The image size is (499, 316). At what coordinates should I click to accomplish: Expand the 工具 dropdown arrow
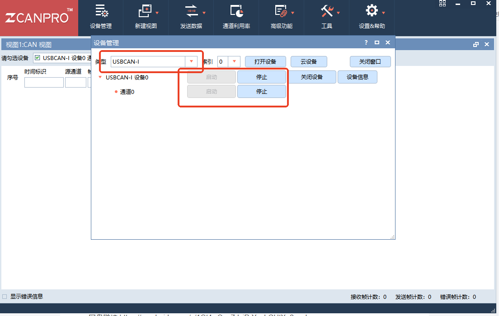click(338, 13)
